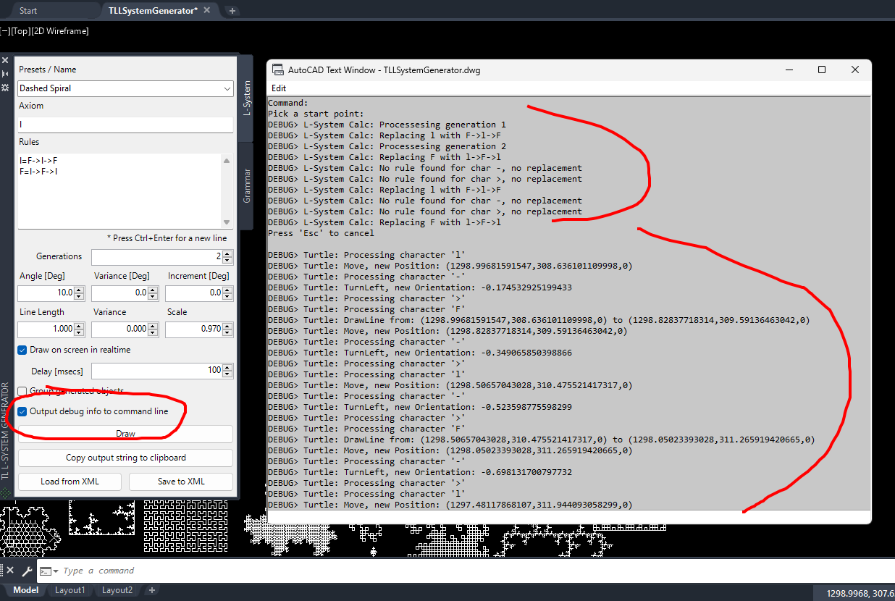Select the L-System palette tab

pos(246,98)
